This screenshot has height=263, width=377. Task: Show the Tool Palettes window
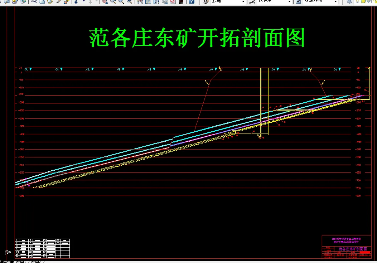tap(156, 2)
